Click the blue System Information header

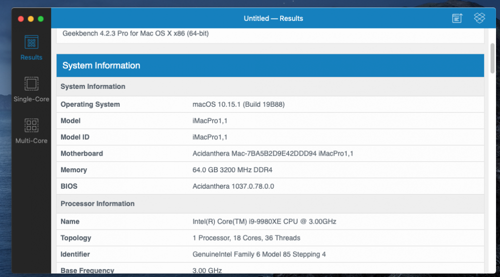[270, 65]
